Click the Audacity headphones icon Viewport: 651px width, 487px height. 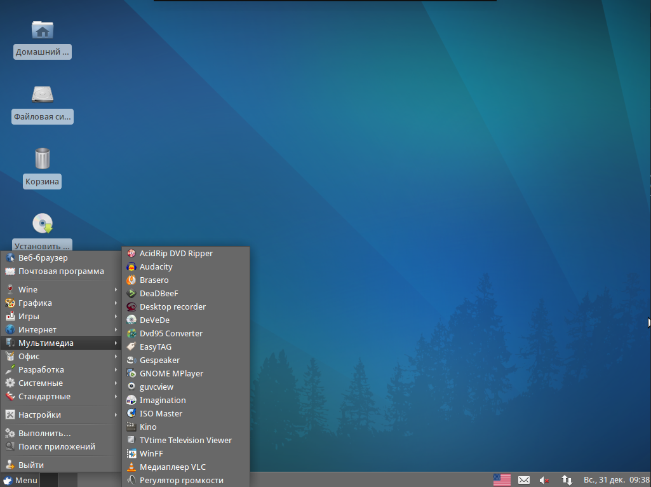point(131,267)
